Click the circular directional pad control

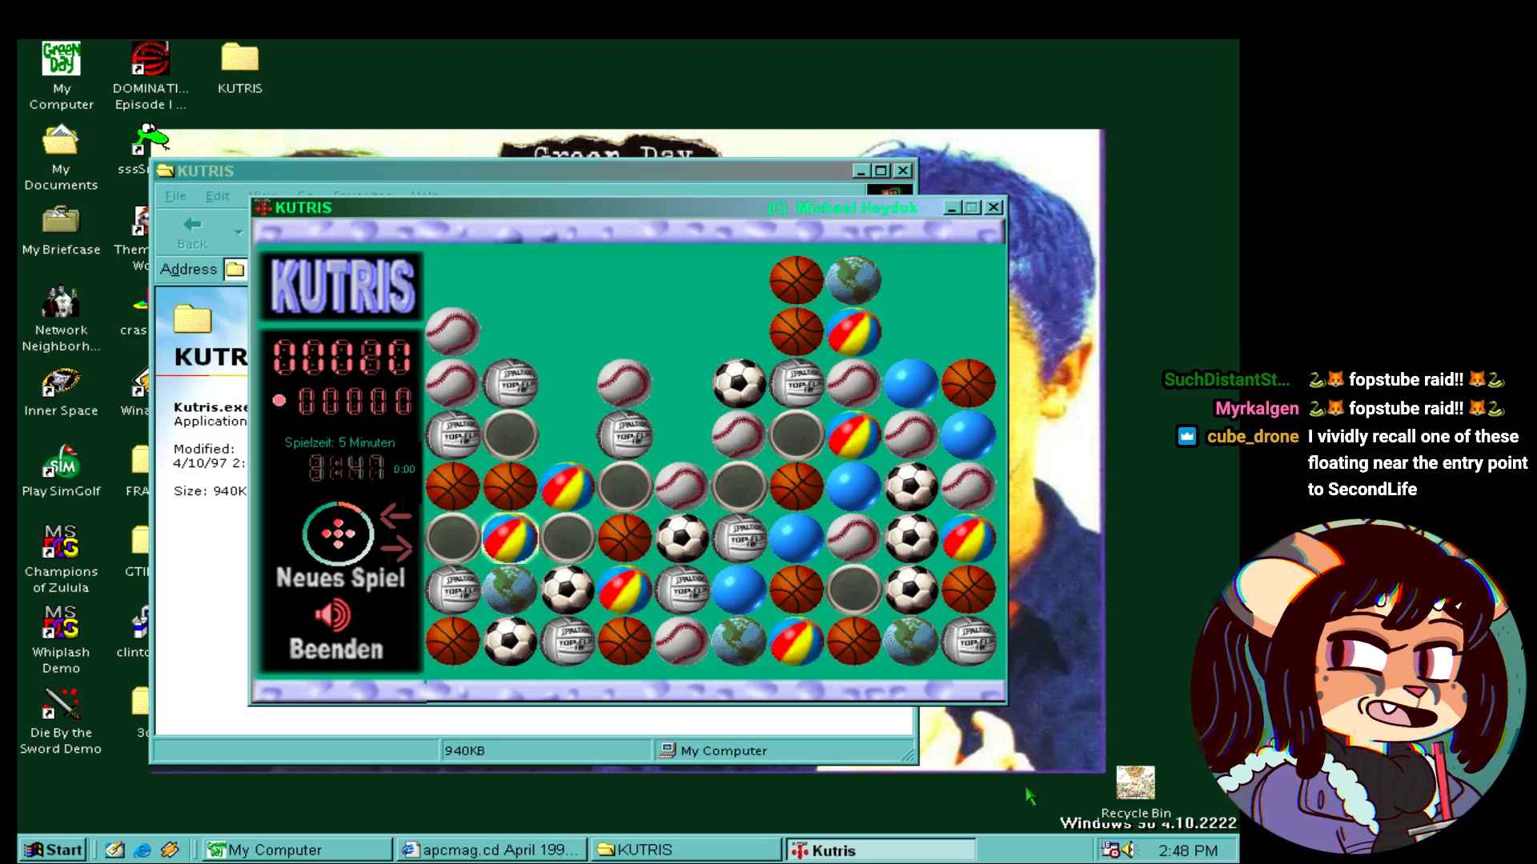point(338,534)
